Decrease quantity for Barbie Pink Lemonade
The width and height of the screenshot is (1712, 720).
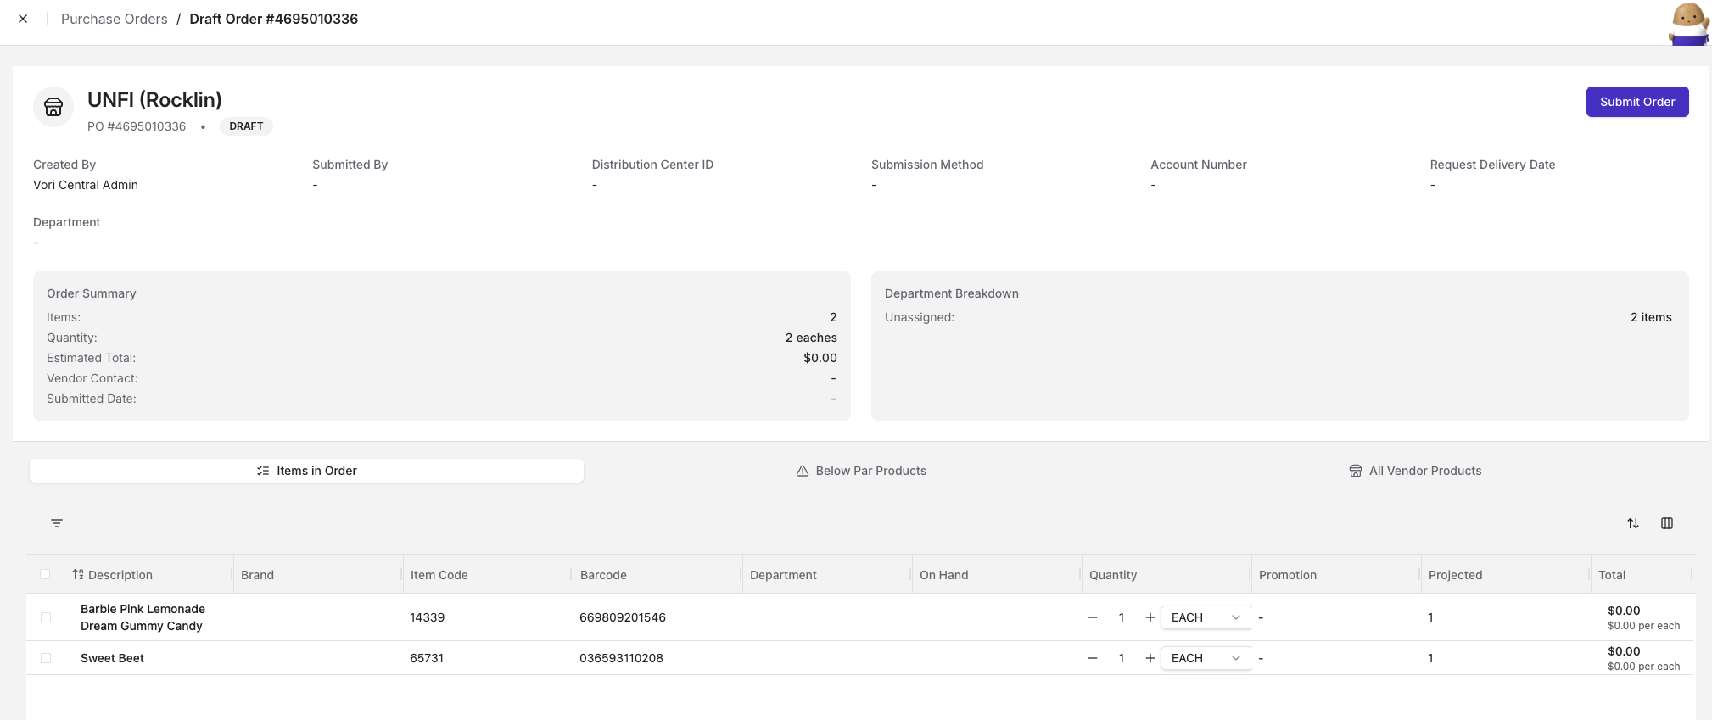pyautogui.click(x=1093, y=617)
